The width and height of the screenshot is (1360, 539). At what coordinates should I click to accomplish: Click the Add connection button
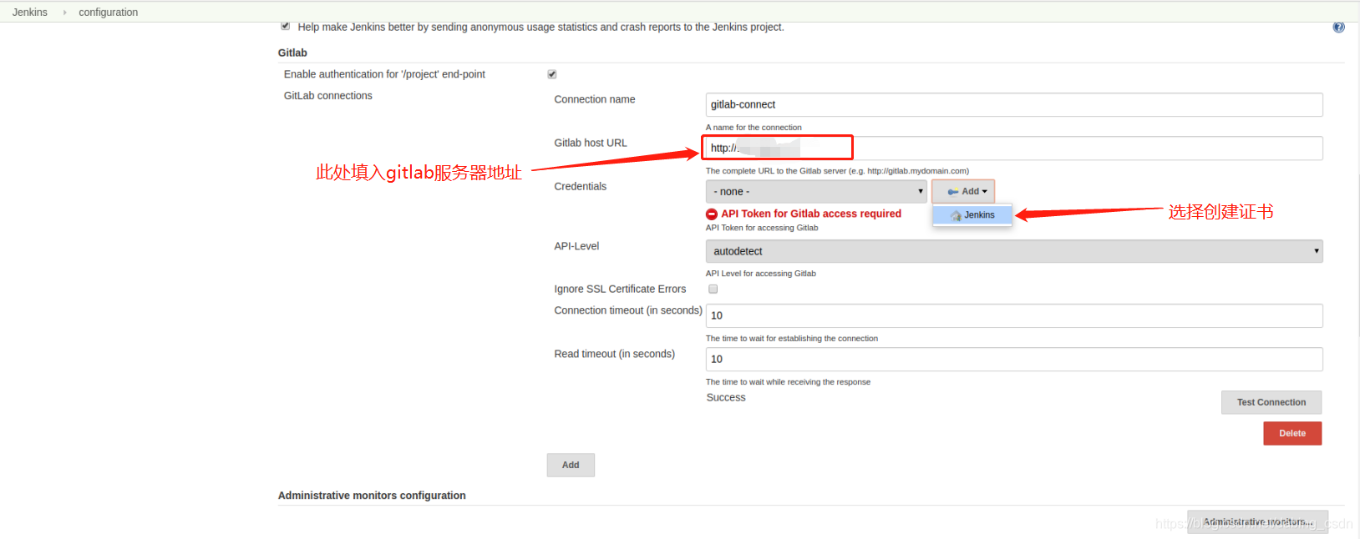pyautogui.click(x=571, y=465)
